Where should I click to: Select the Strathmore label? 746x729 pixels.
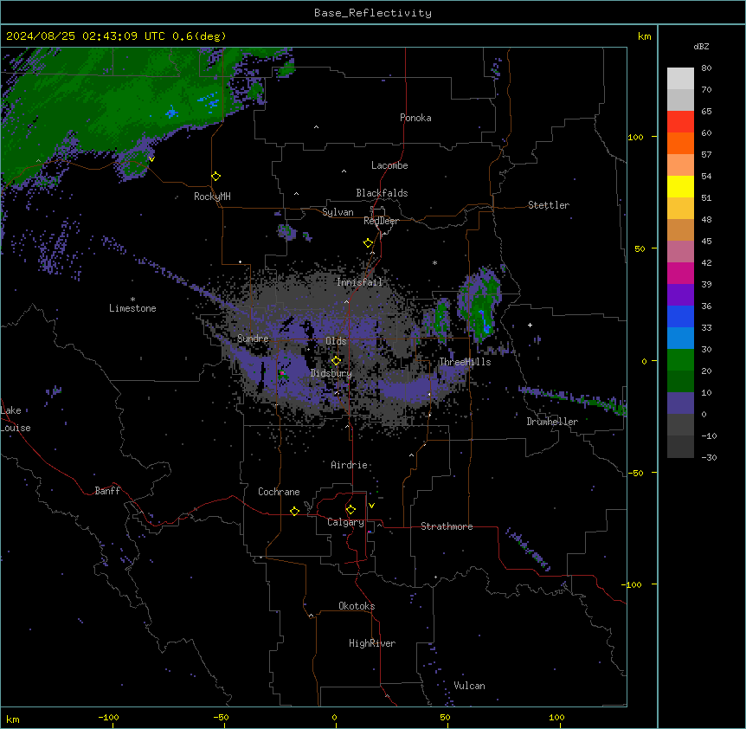point(447,526)
